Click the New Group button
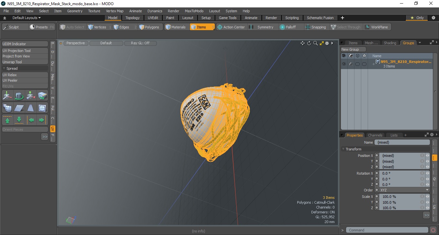 point(353,49)
